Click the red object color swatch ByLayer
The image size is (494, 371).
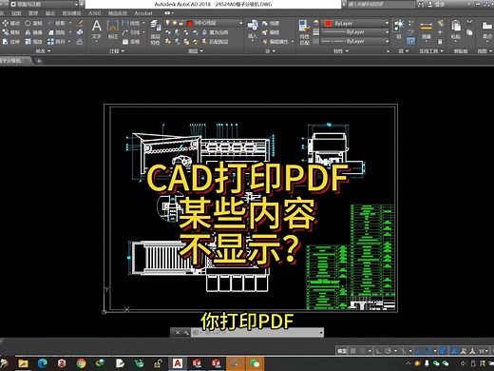[x=328, y=23]
